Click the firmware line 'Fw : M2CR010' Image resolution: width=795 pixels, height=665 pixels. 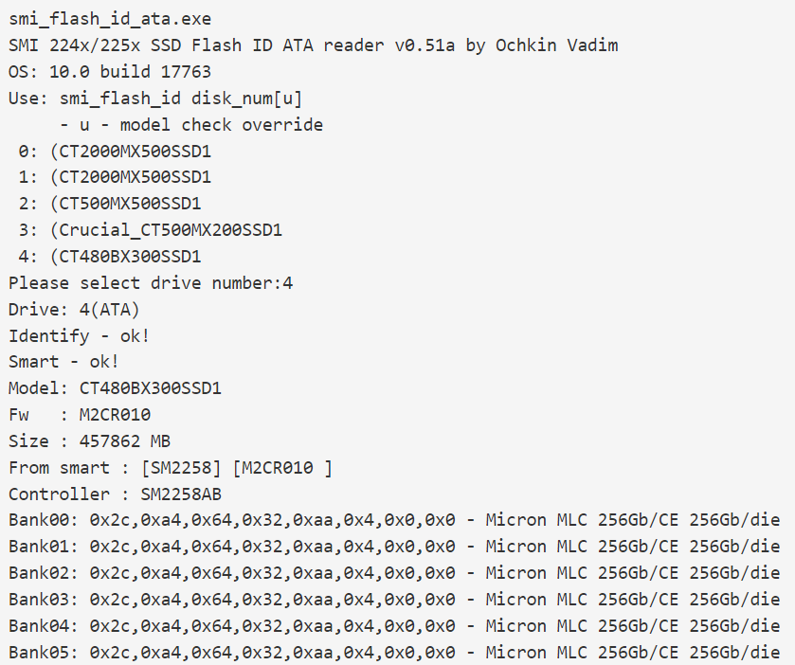coord(79,414)
